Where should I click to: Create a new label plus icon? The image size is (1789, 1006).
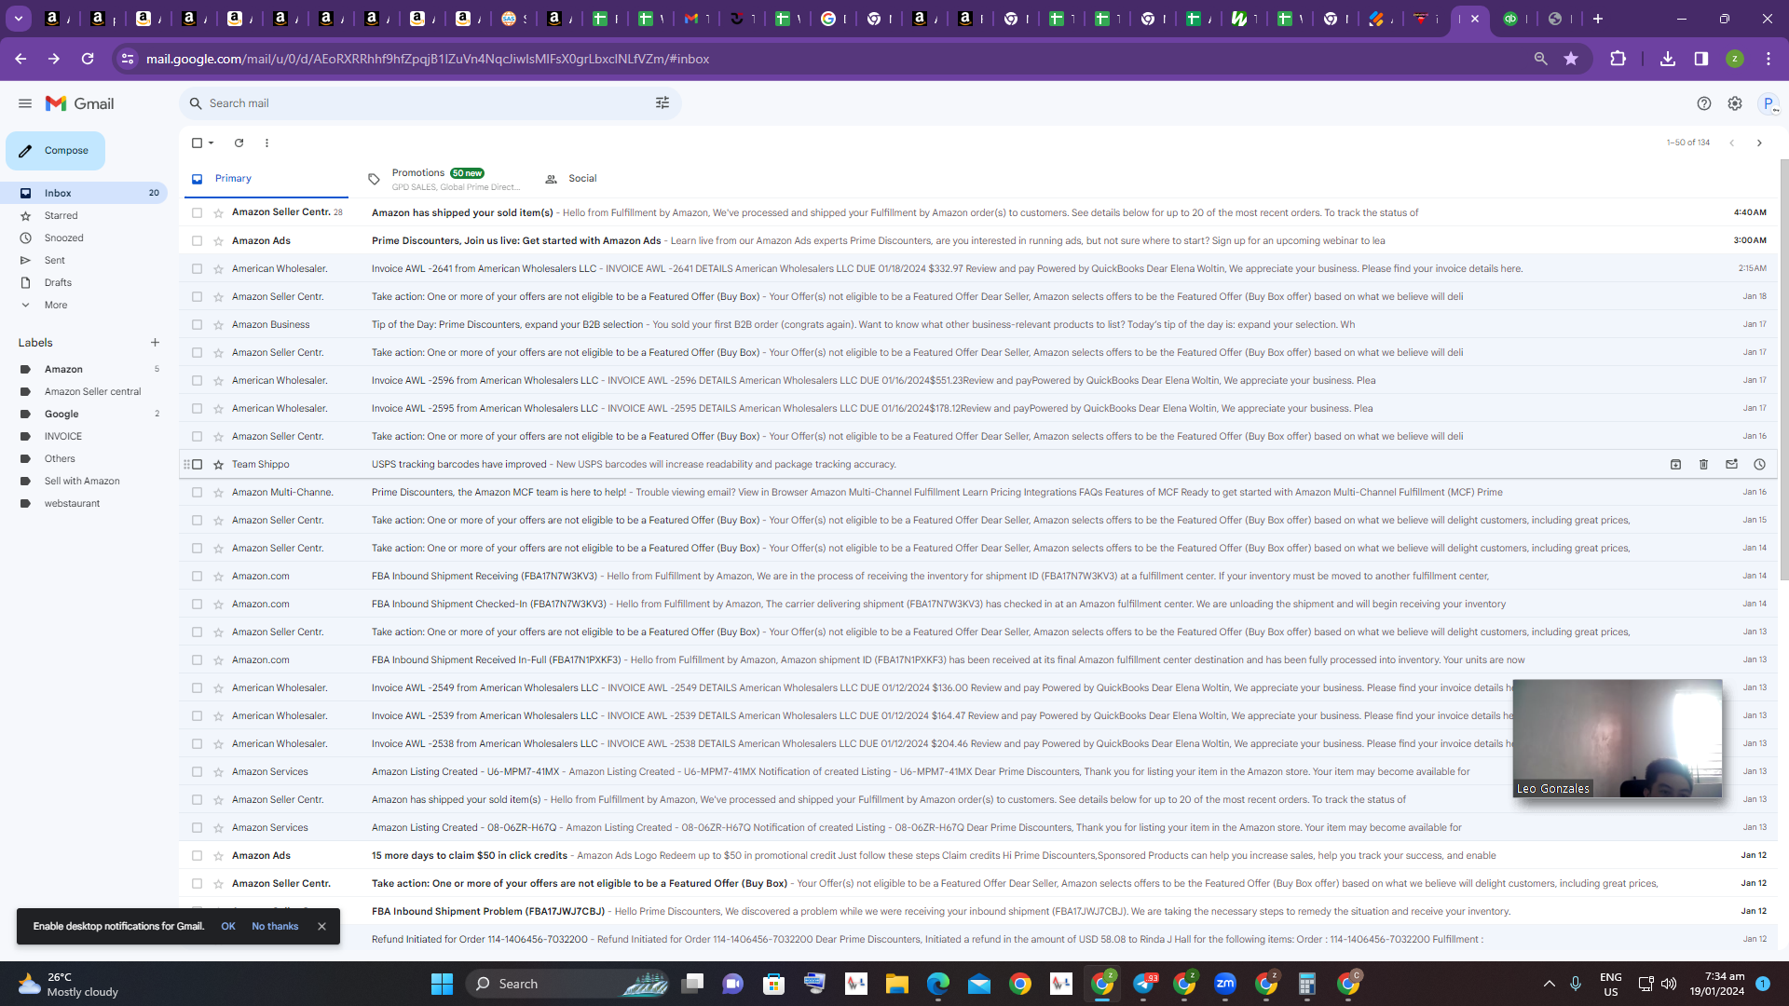coord(155,343)
